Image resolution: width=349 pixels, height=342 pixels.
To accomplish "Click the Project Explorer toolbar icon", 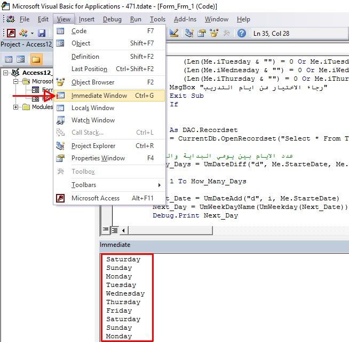I will point(189,33).
